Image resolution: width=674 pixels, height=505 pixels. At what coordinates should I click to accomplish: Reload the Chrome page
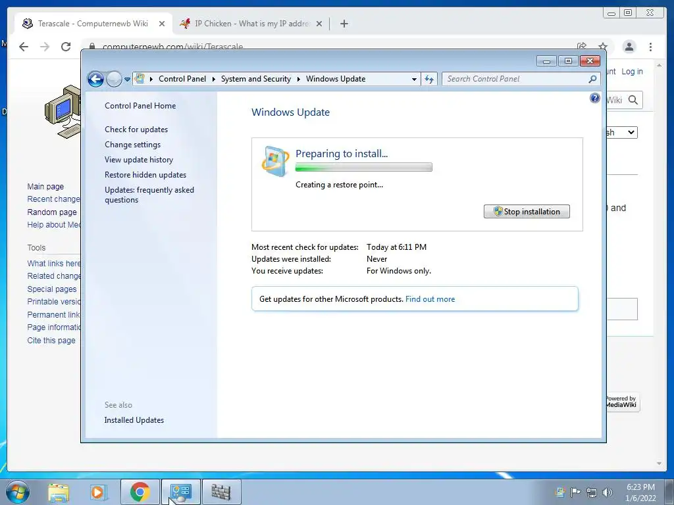tap(66, 47)
